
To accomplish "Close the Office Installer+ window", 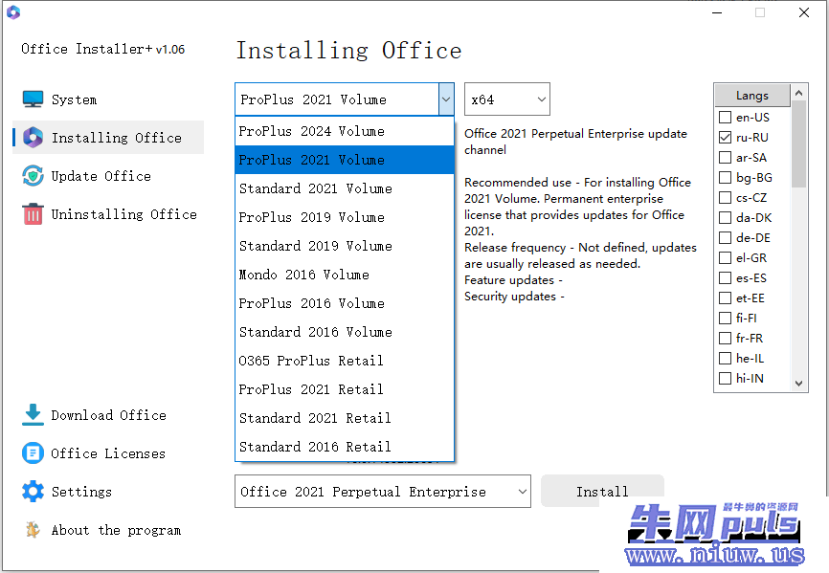I will tap(804, 12).
